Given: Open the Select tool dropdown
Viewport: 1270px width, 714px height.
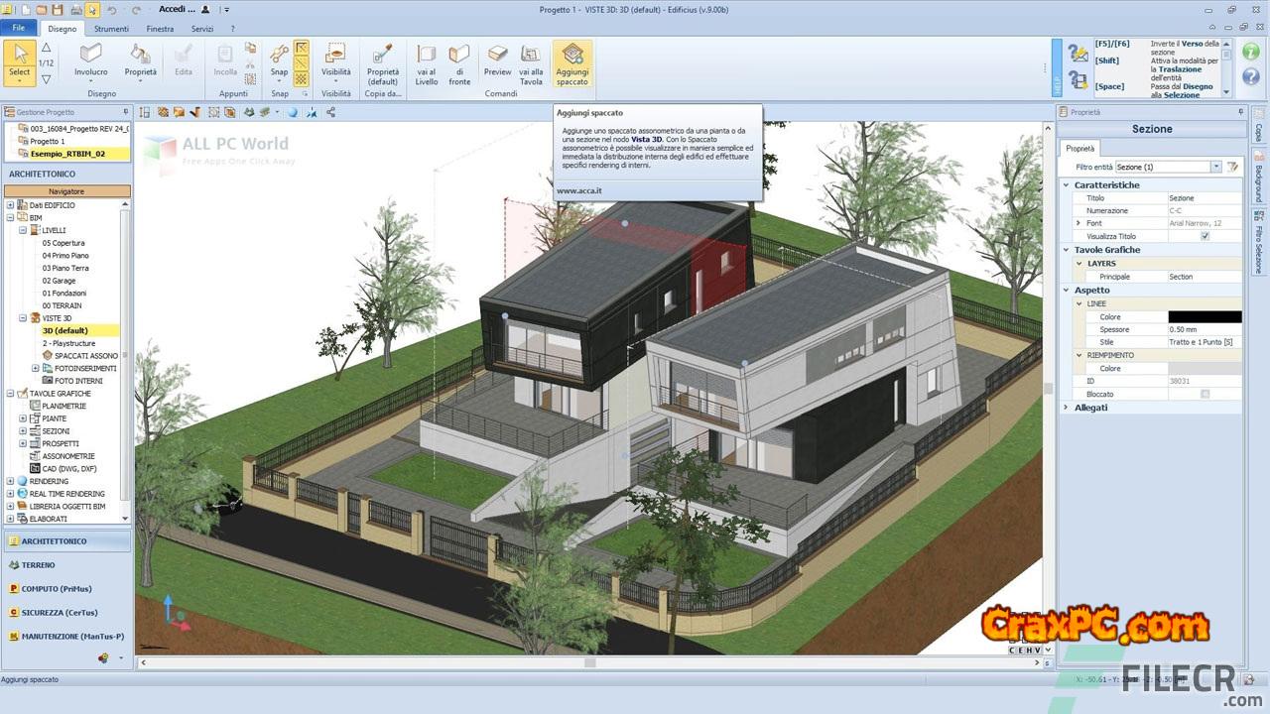Looking at the screenshot, I should point(20,80).
